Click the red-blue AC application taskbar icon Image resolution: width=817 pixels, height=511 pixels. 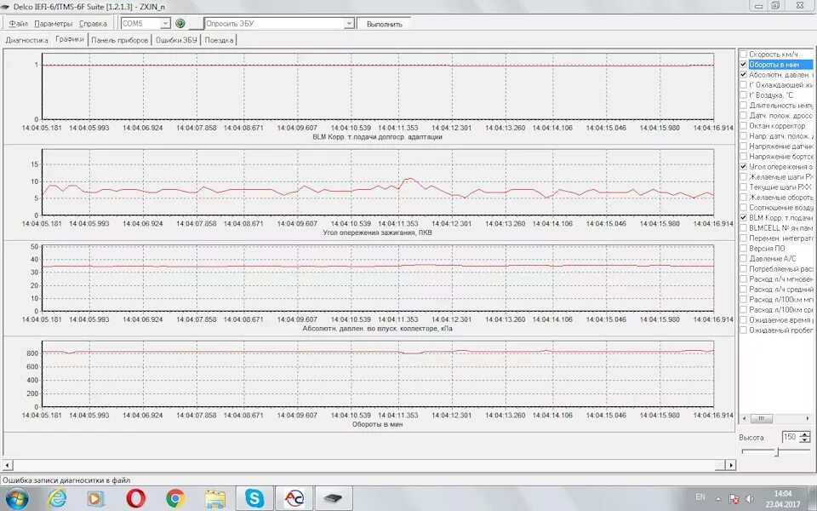pyautogui.click(x=294, y=498)
